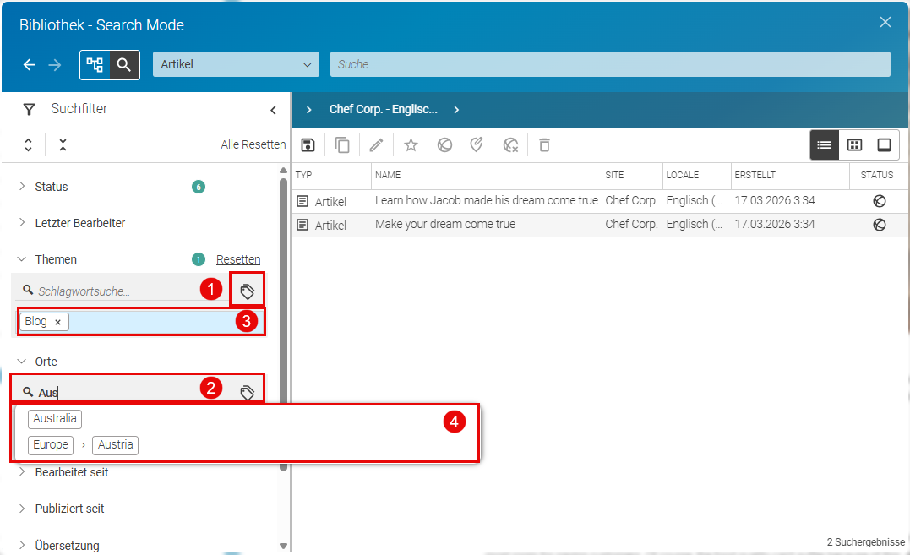Select the Austria suggestion under Europe
This screenshot has width=910, height=555.
(x=116, y=445)
